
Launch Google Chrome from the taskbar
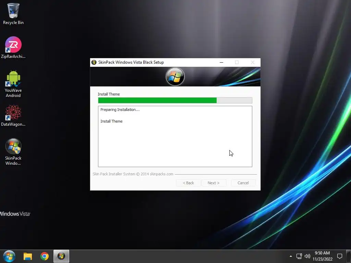click(x=45, y=256)
